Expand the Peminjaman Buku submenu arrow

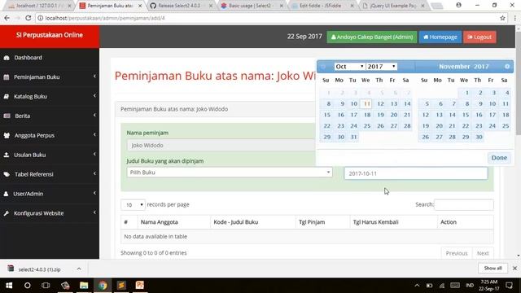click(94, 77)
